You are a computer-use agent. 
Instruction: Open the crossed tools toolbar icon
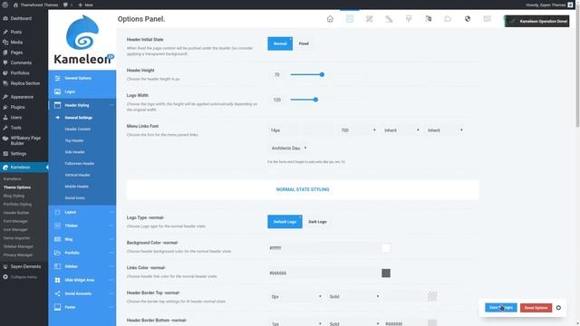tap(369, 19)
